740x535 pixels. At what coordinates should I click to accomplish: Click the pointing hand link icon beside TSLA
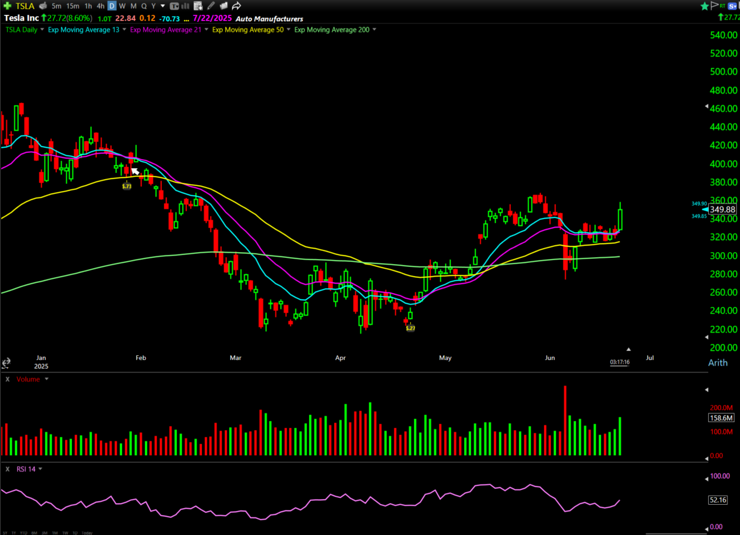point(43,6)
